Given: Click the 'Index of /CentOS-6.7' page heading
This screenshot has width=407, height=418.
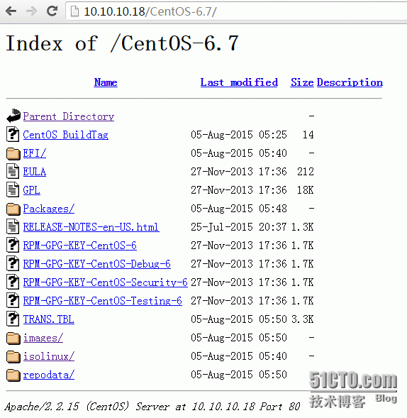Looking at the screenshot, I should [x=122, y=43].
